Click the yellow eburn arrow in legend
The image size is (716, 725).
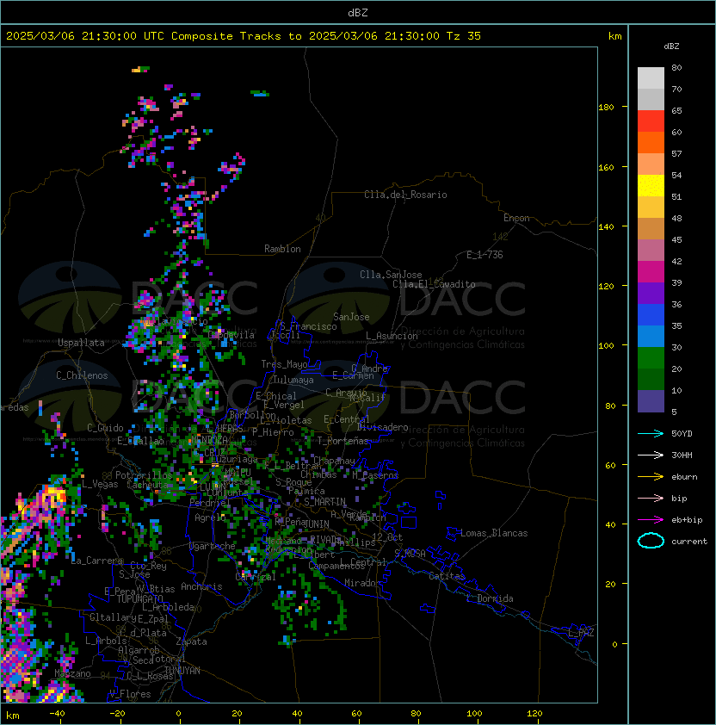pos(651,477)
